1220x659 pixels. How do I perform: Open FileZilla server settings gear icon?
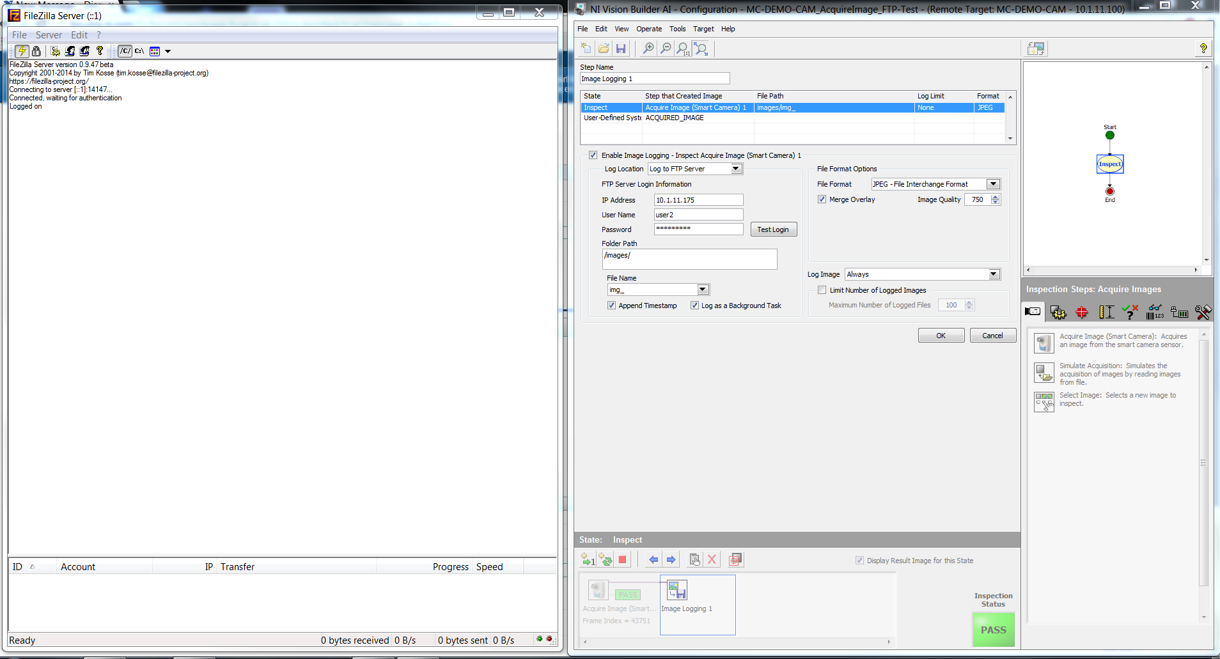(x=56, y=51)
